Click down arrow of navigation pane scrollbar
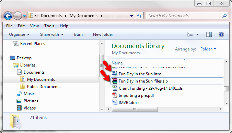This screenshot has width=232, height=133. pos(102,109)
